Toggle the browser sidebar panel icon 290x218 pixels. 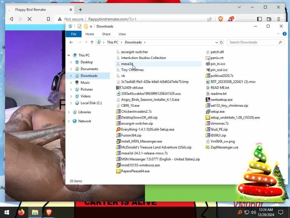click(259, 19)
